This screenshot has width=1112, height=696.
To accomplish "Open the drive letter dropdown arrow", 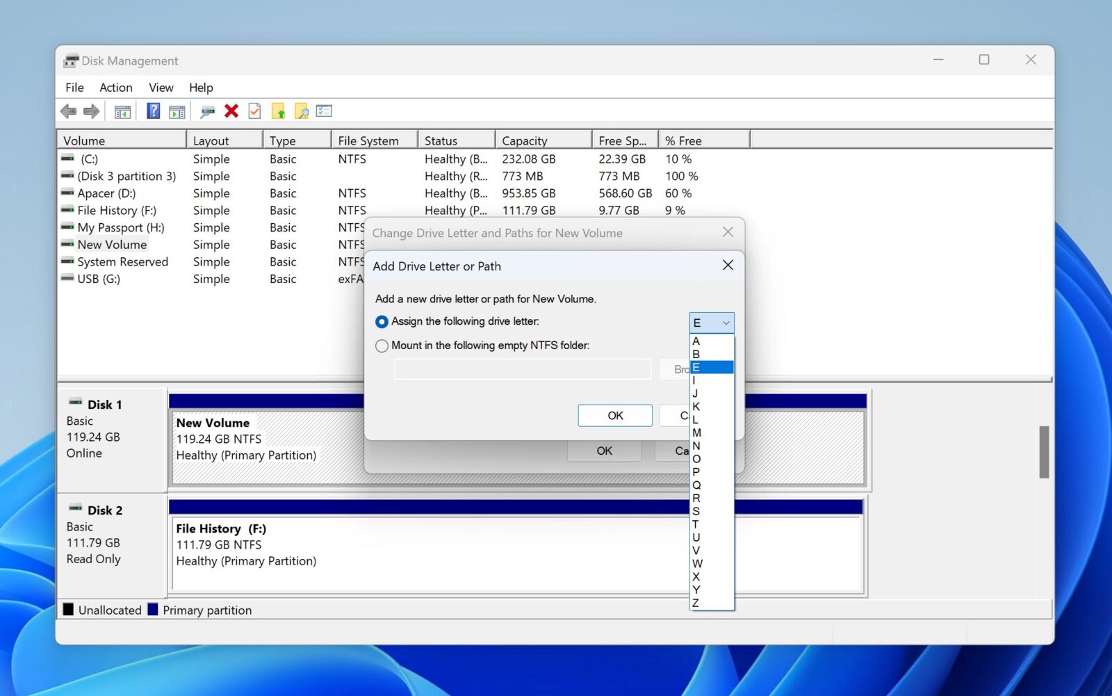I will click(x=726, y=322).
